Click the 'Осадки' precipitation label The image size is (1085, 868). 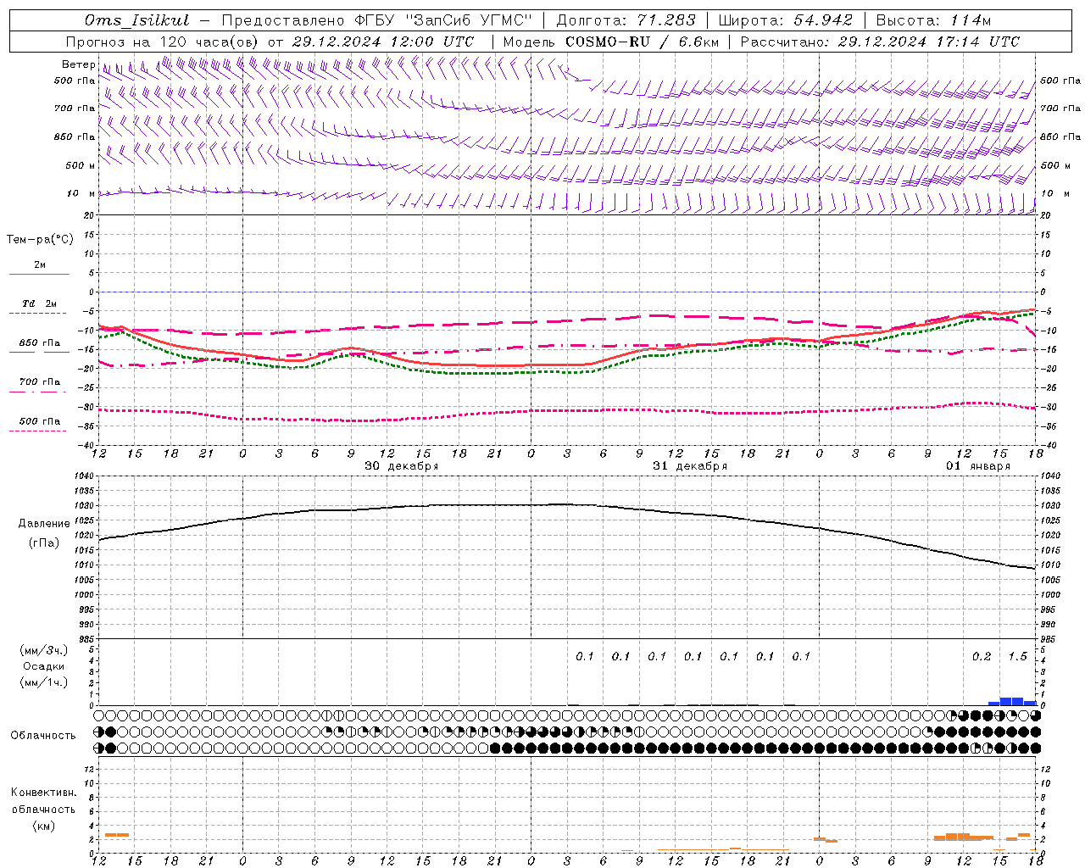click(44, 666)
